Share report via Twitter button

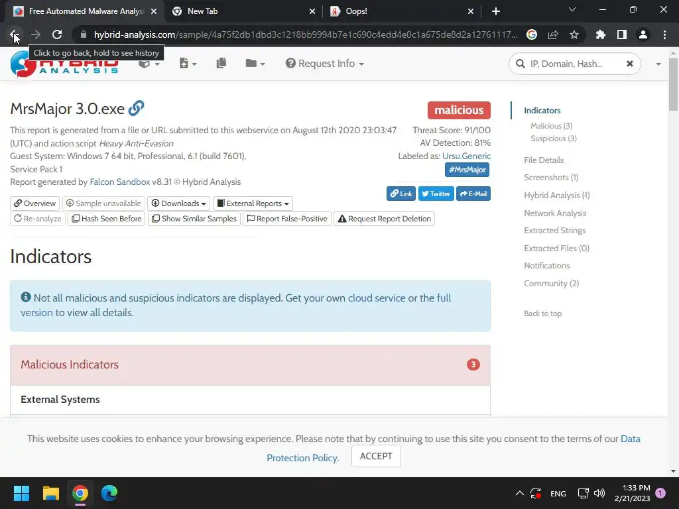pos(436,194)
